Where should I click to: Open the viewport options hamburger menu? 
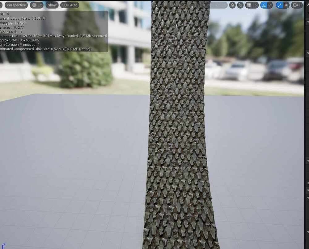[x=2, y=5]
